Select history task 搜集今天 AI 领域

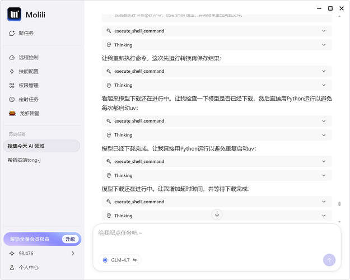tap(41, 146)
